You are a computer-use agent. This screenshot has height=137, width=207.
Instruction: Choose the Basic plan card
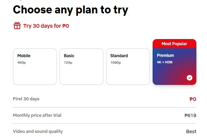coord(81,66)
